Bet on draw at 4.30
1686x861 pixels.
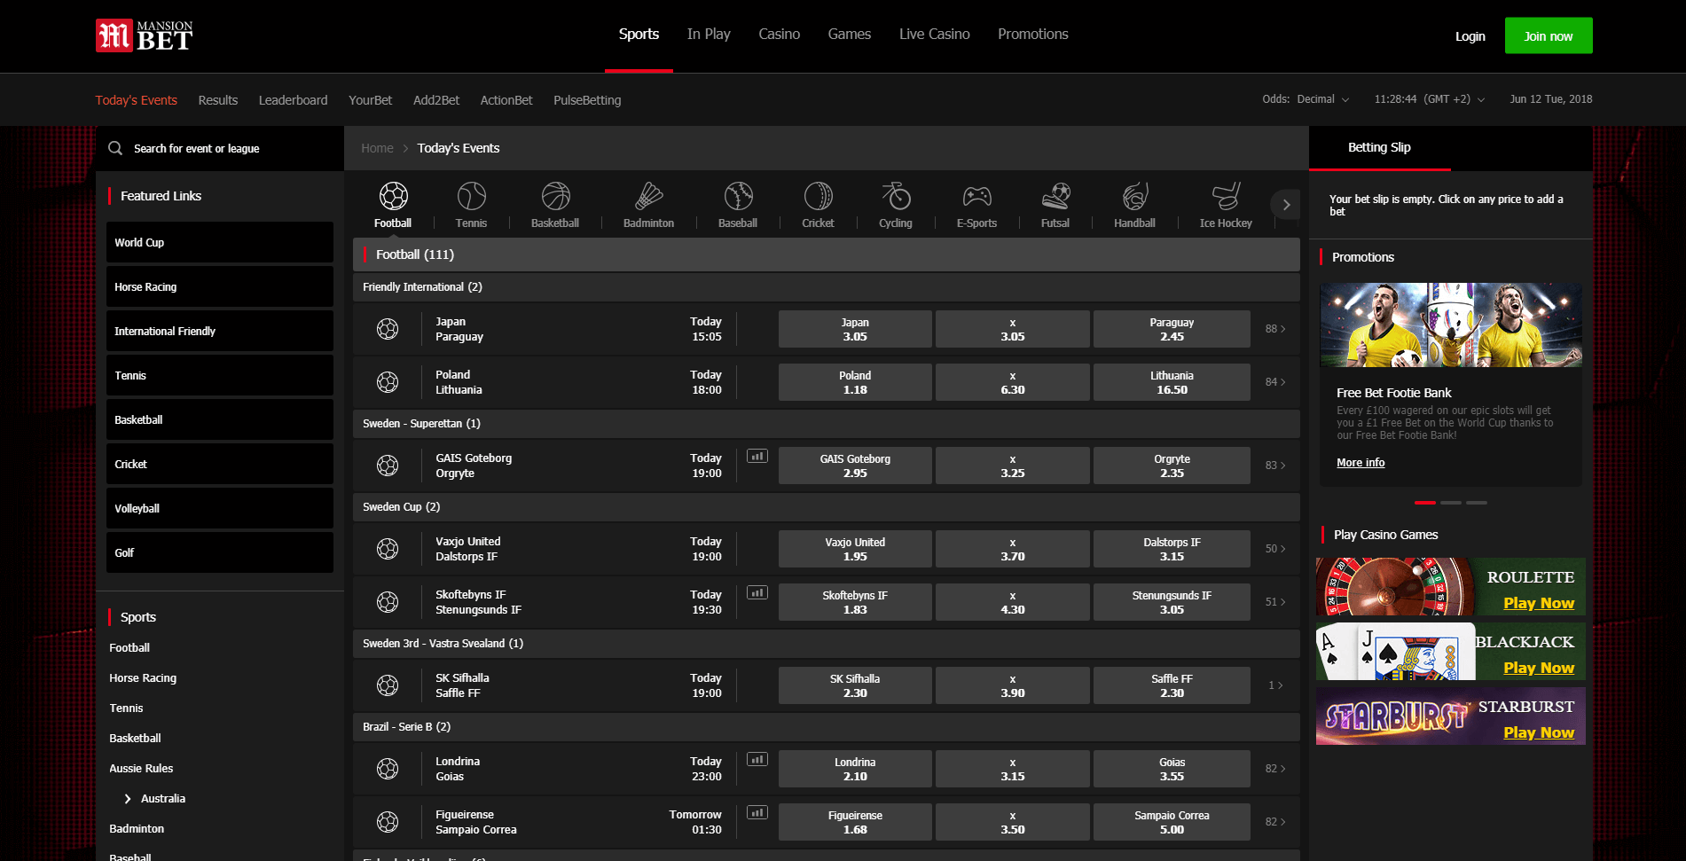click(1012, 602)
